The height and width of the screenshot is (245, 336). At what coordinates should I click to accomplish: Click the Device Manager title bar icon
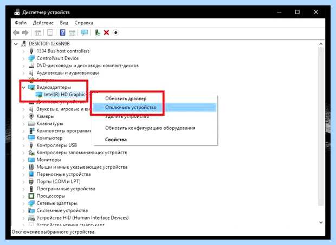pyautogui.click(x=17, y=12)
